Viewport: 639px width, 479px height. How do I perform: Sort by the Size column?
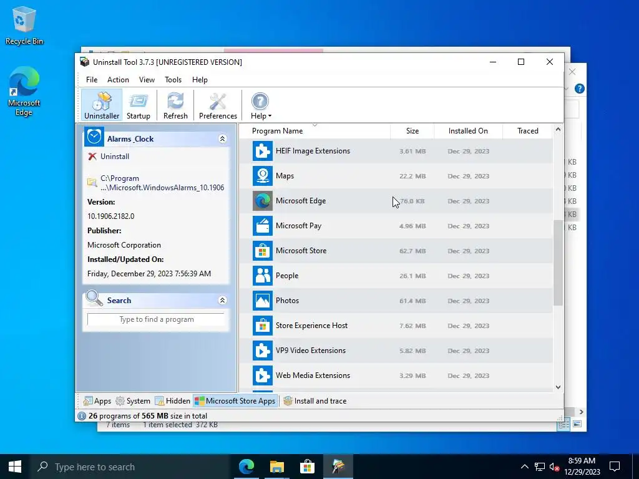click(412, 131)
